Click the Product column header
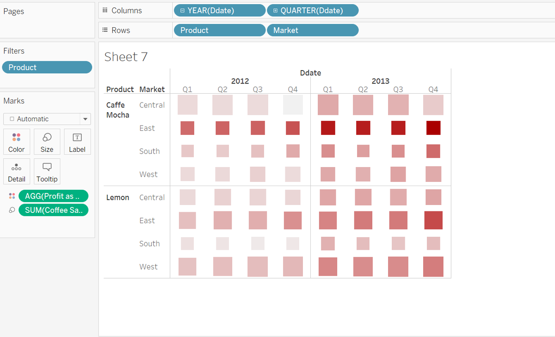The height and width of the screenshot is (337, 555). pyautogui.click(x=120, y=89)
